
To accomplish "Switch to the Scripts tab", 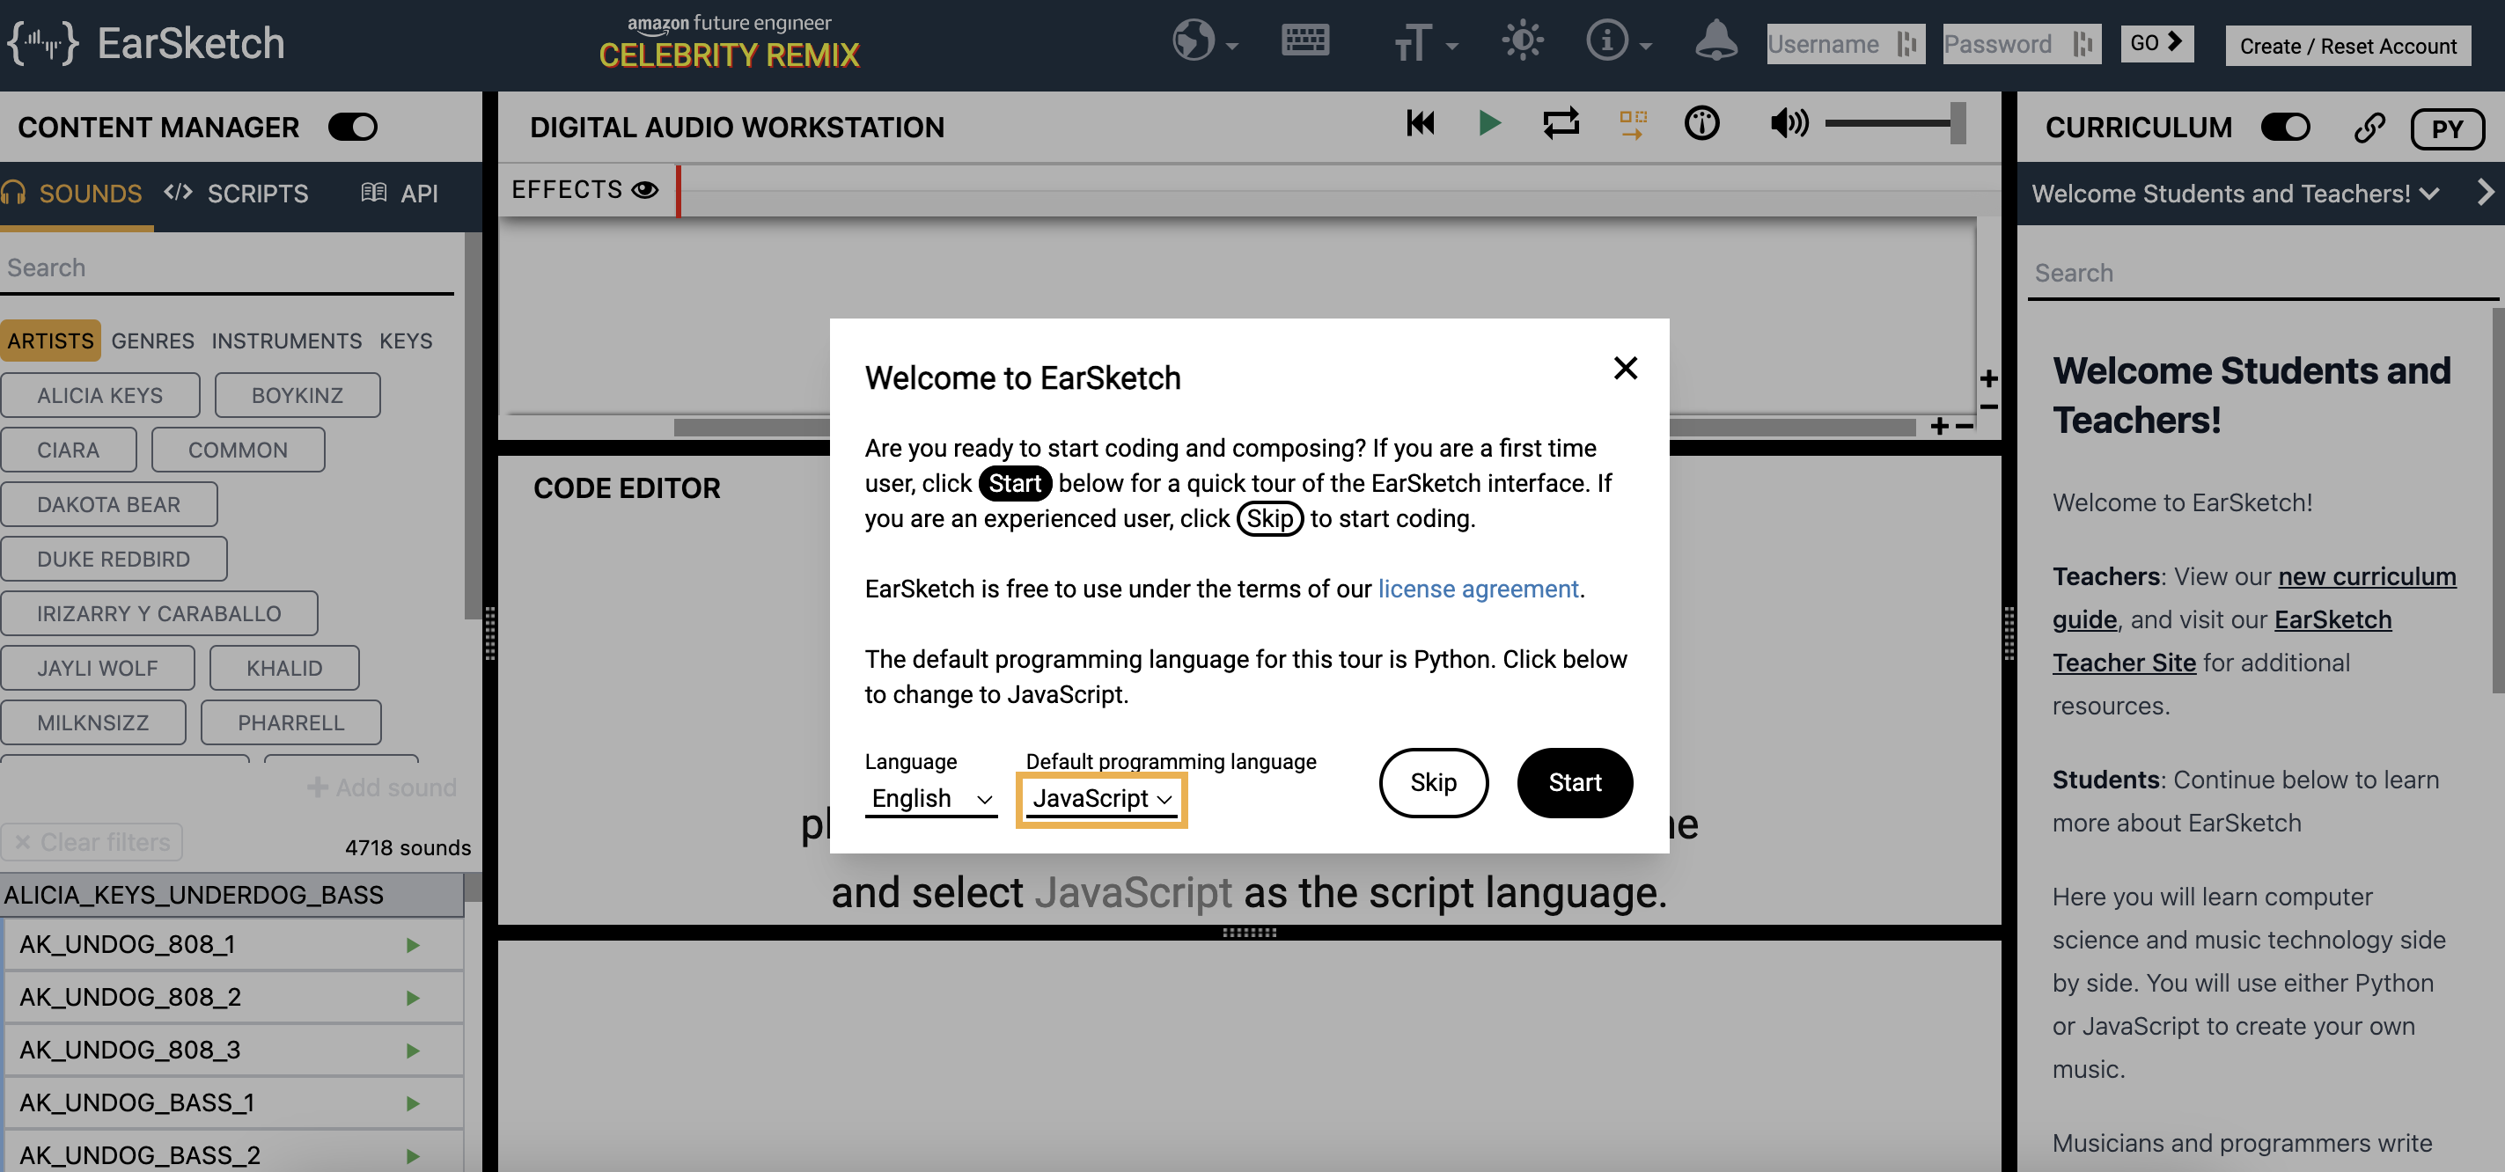I will pos(238,194).
